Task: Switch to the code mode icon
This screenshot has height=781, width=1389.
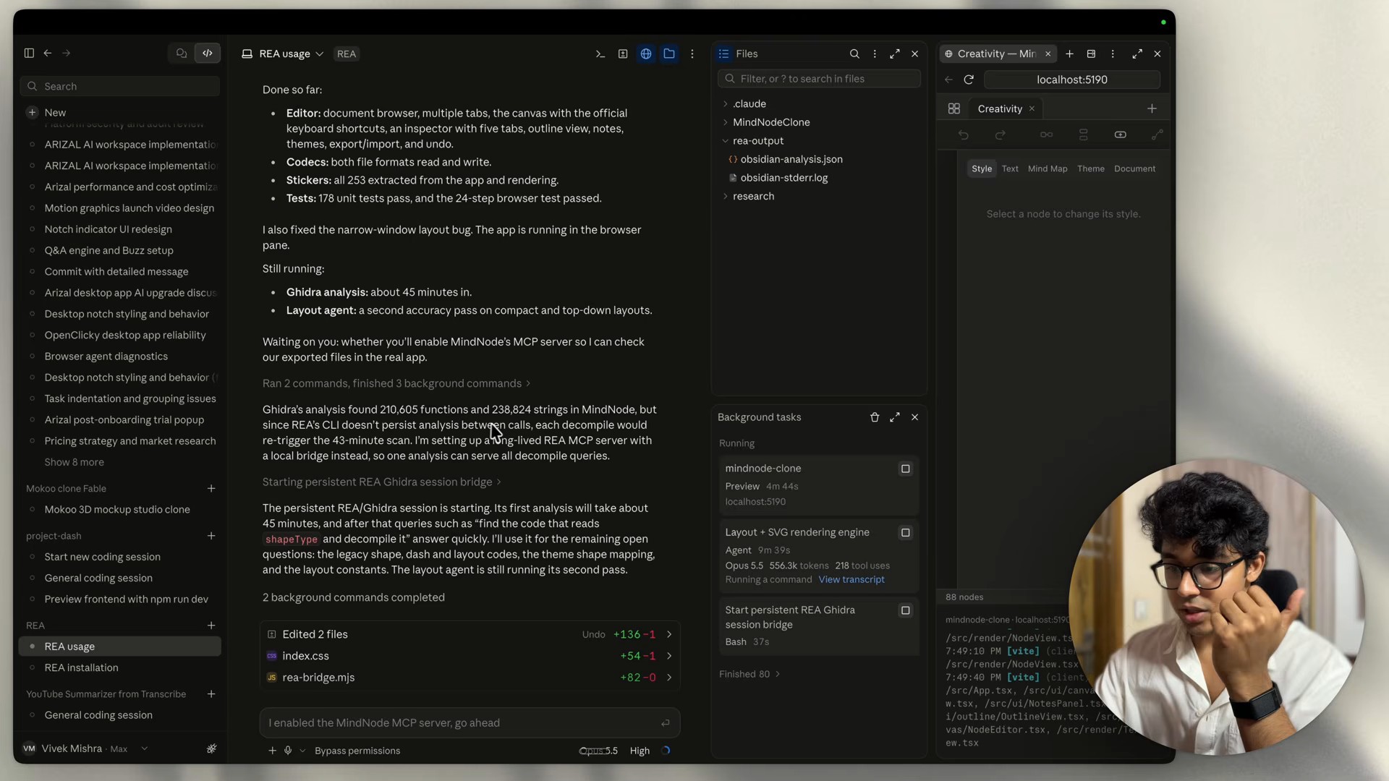Action: click(208, 53)
